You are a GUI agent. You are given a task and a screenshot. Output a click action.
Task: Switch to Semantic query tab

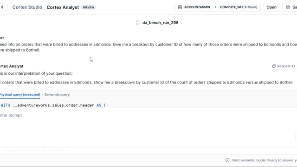57,95
